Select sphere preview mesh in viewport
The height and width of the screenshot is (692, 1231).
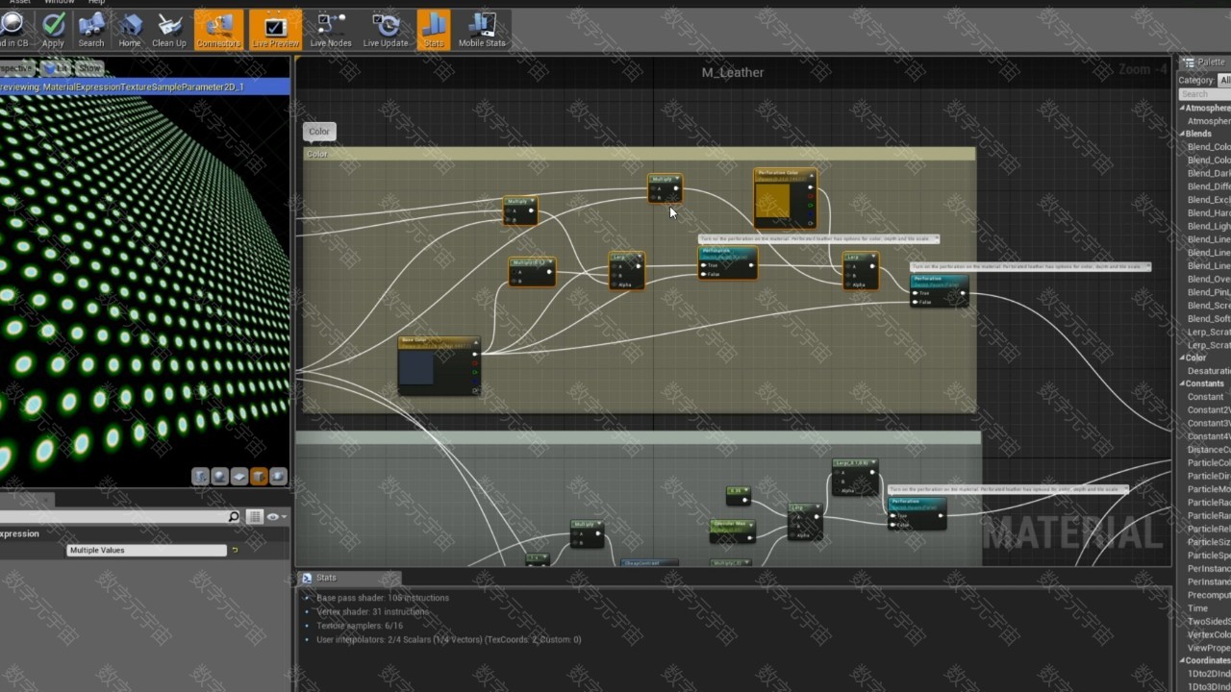(220, 477)
